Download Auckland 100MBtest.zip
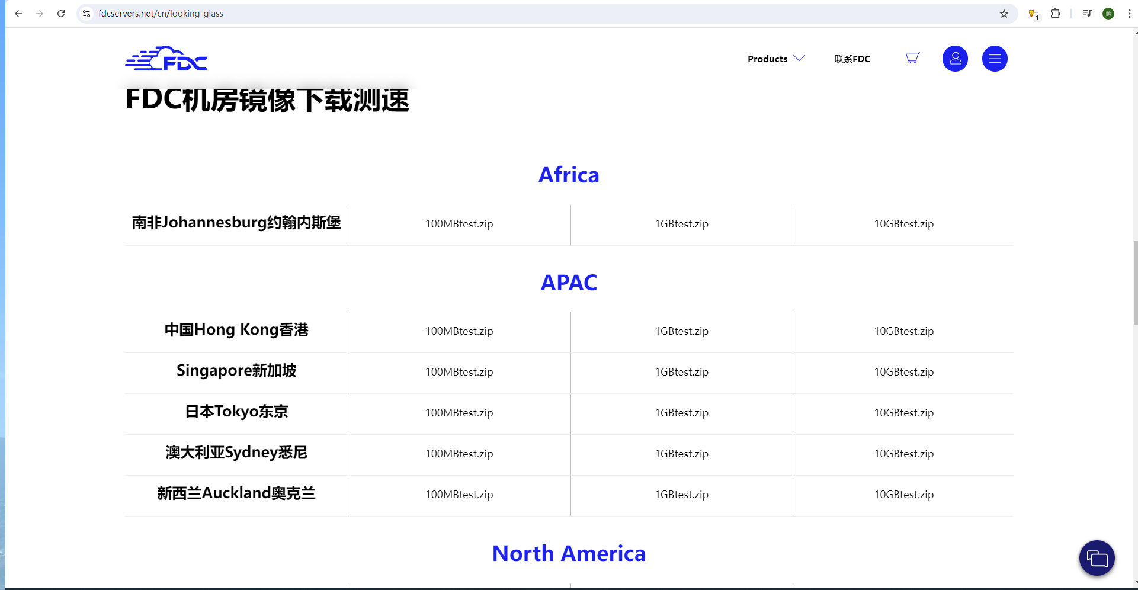 click(x=459, y=495)
